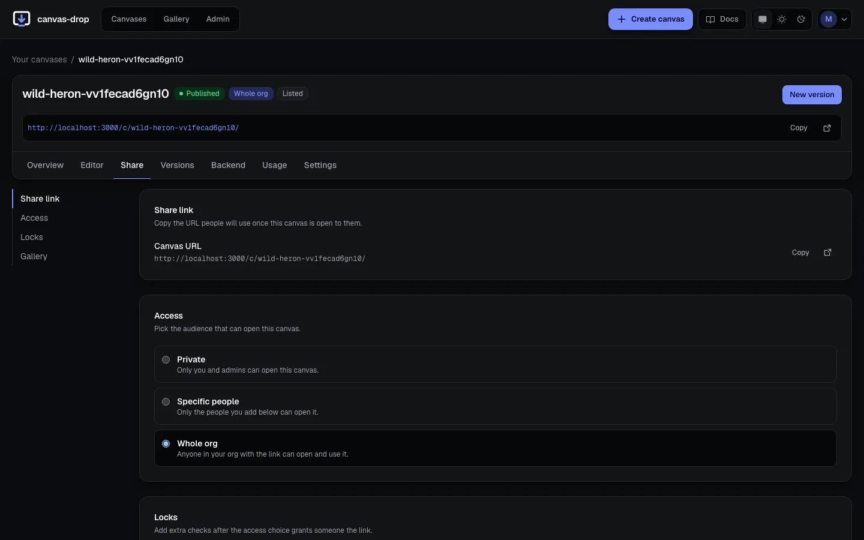This screenshot has width=864, height=540.
Task: Open Canvas URL external link icon in Share link
Action: 827,253
